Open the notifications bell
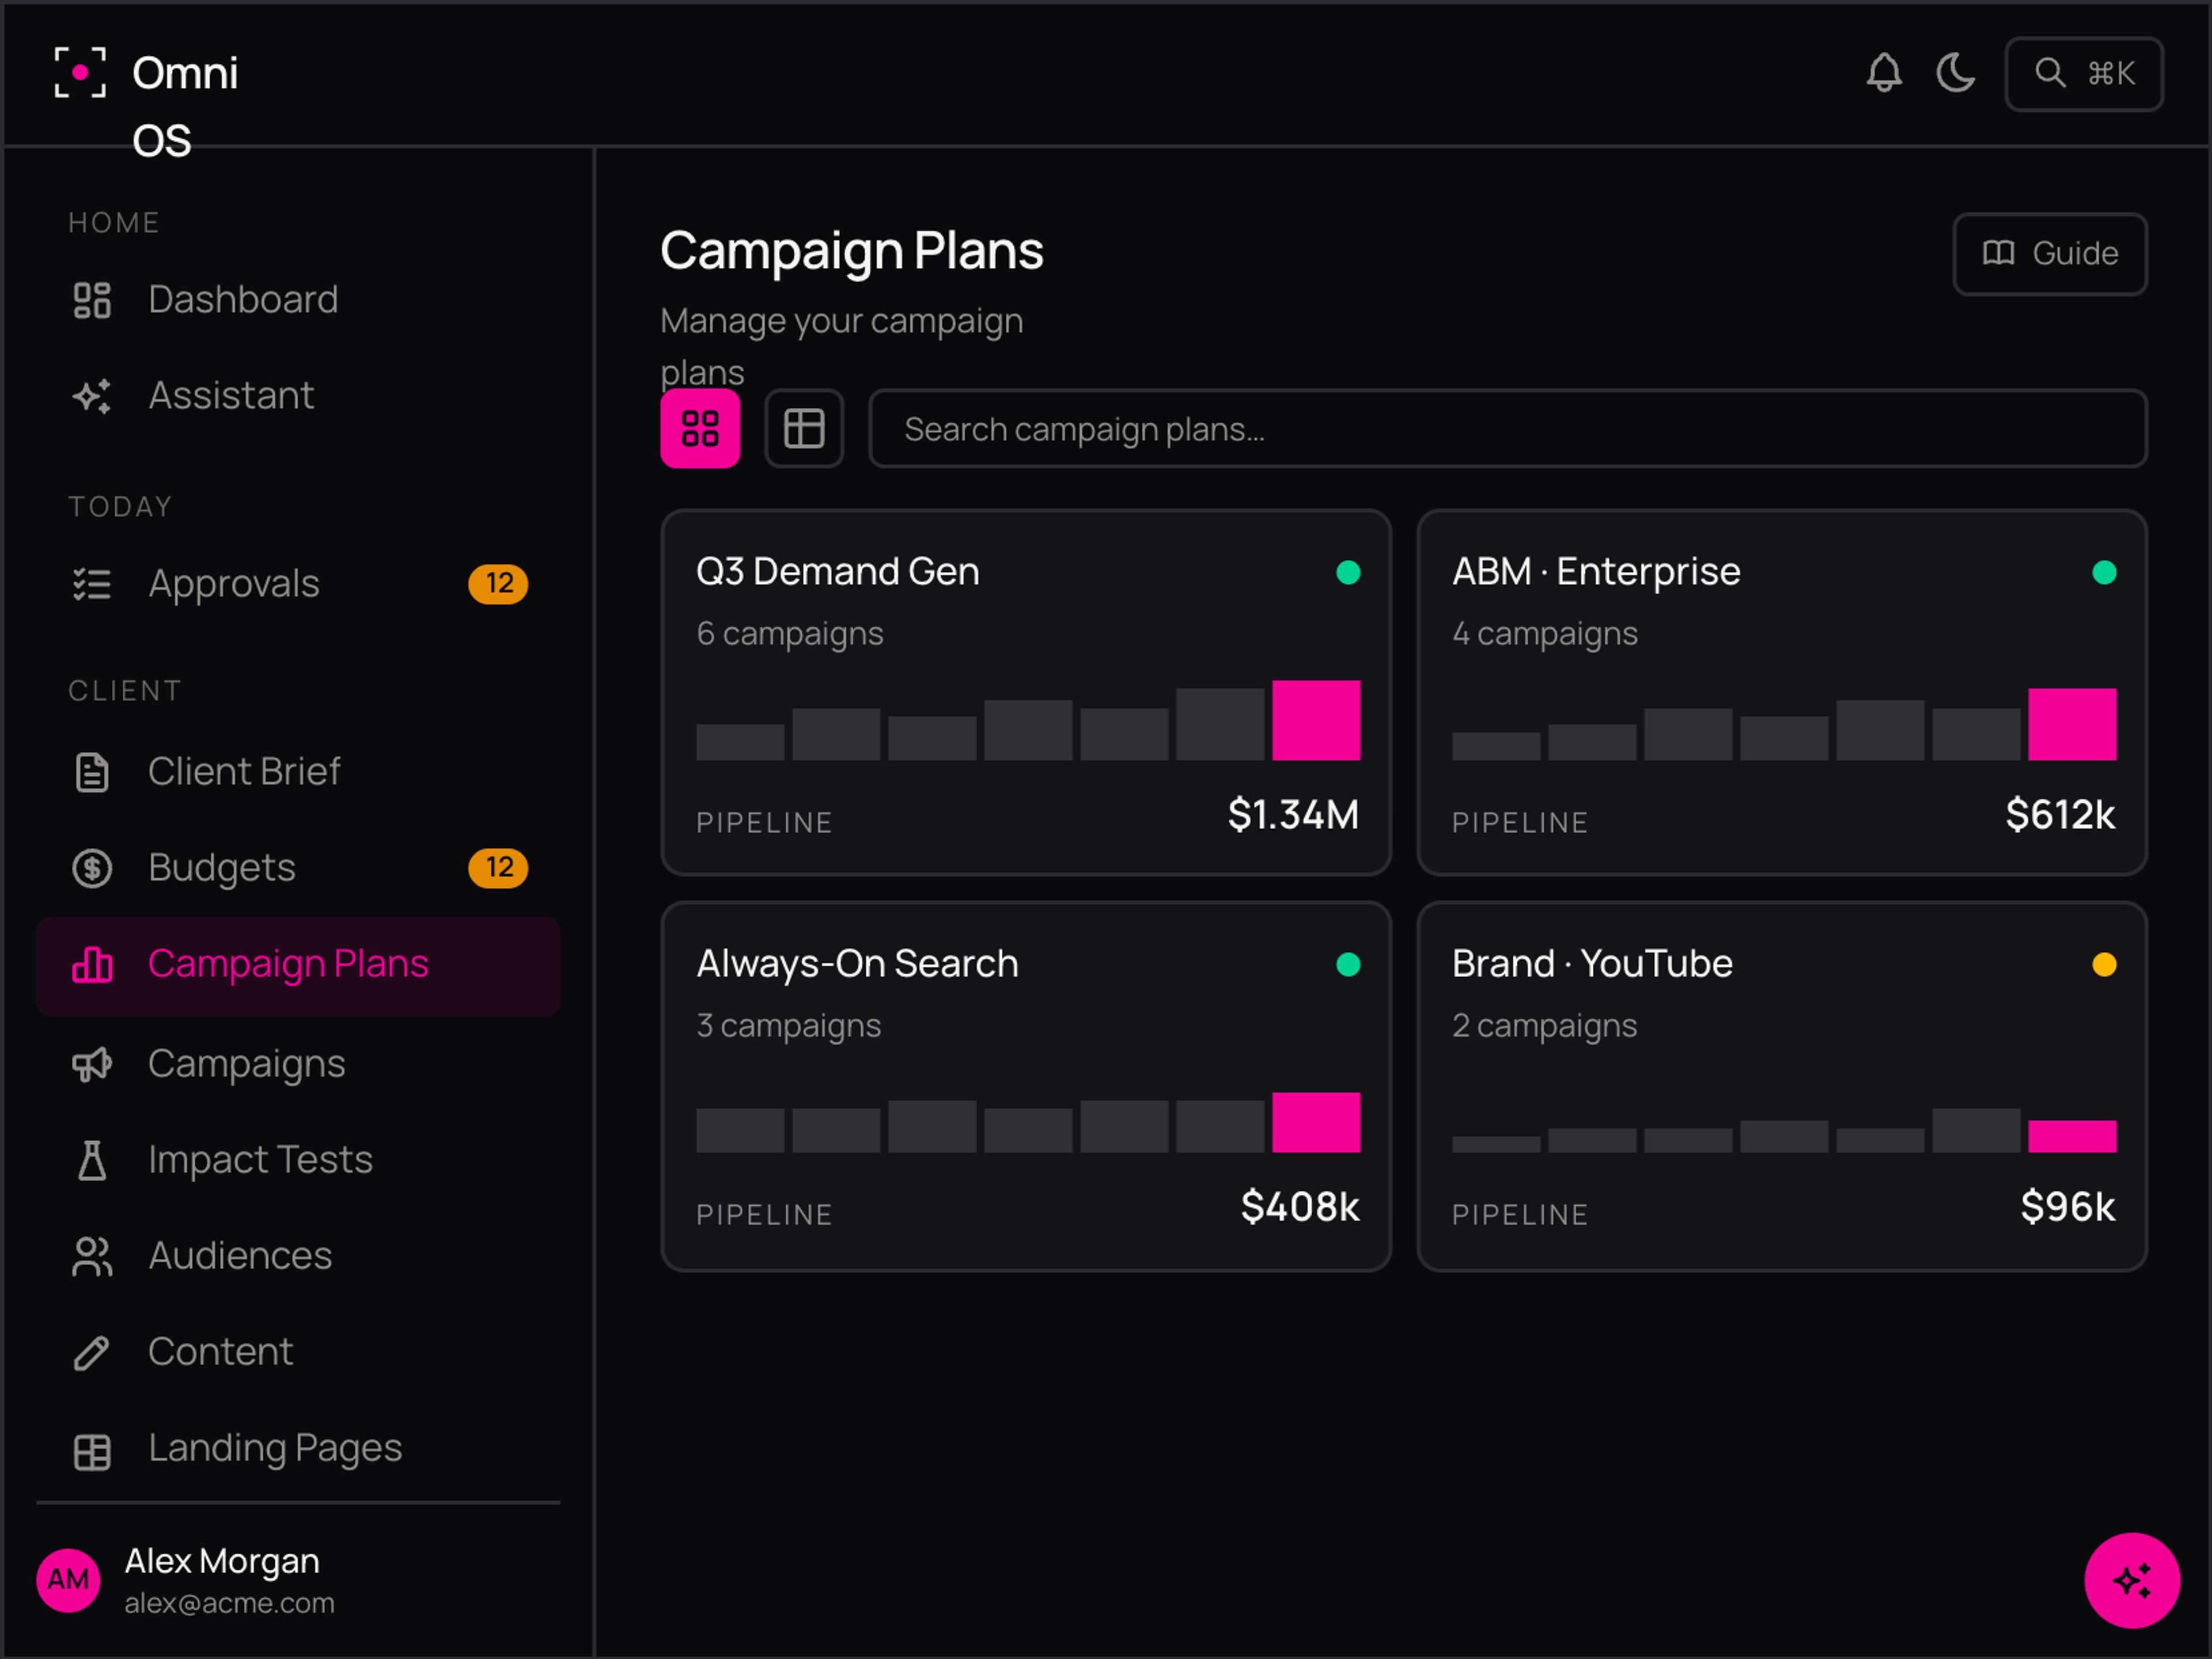The height and width of the screenshot is (1659, 2212). coord(1884,73)
